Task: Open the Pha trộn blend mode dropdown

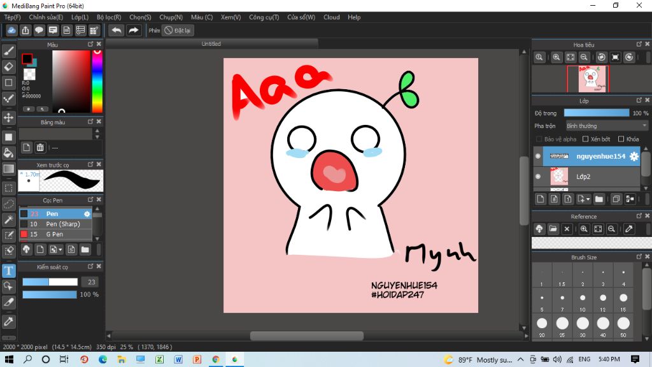Action: (x=606, y=126)
